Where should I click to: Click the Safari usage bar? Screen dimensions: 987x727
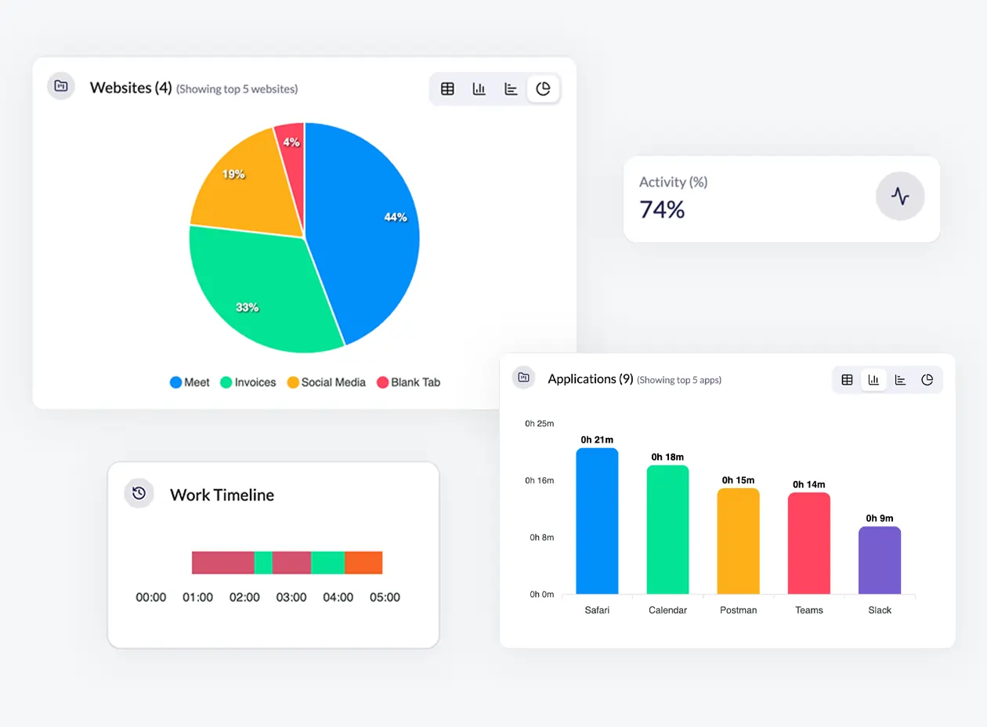pyautogui.click(x=597, y=521)
